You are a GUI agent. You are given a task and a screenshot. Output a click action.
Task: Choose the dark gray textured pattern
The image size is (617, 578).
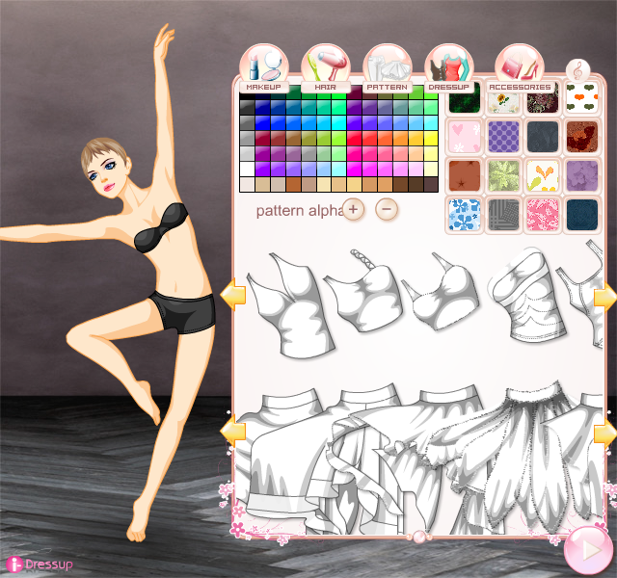pos(543,137)
